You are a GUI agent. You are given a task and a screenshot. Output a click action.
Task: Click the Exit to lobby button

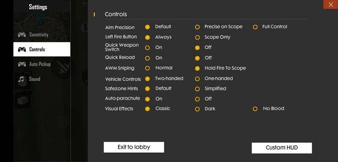tap(134, 147)
